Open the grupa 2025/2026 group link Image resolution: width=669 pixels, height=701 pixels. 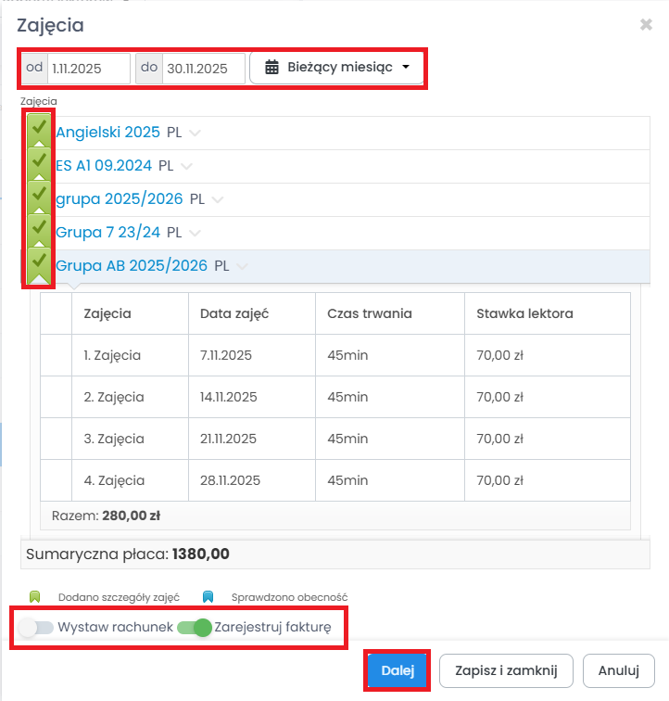(x=119, y=198)
